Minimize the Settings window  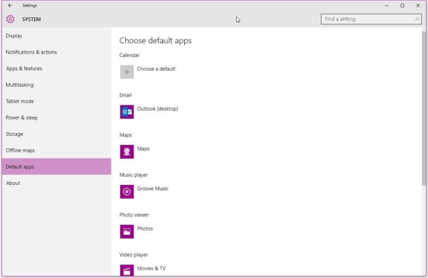[x=387, y=5]
